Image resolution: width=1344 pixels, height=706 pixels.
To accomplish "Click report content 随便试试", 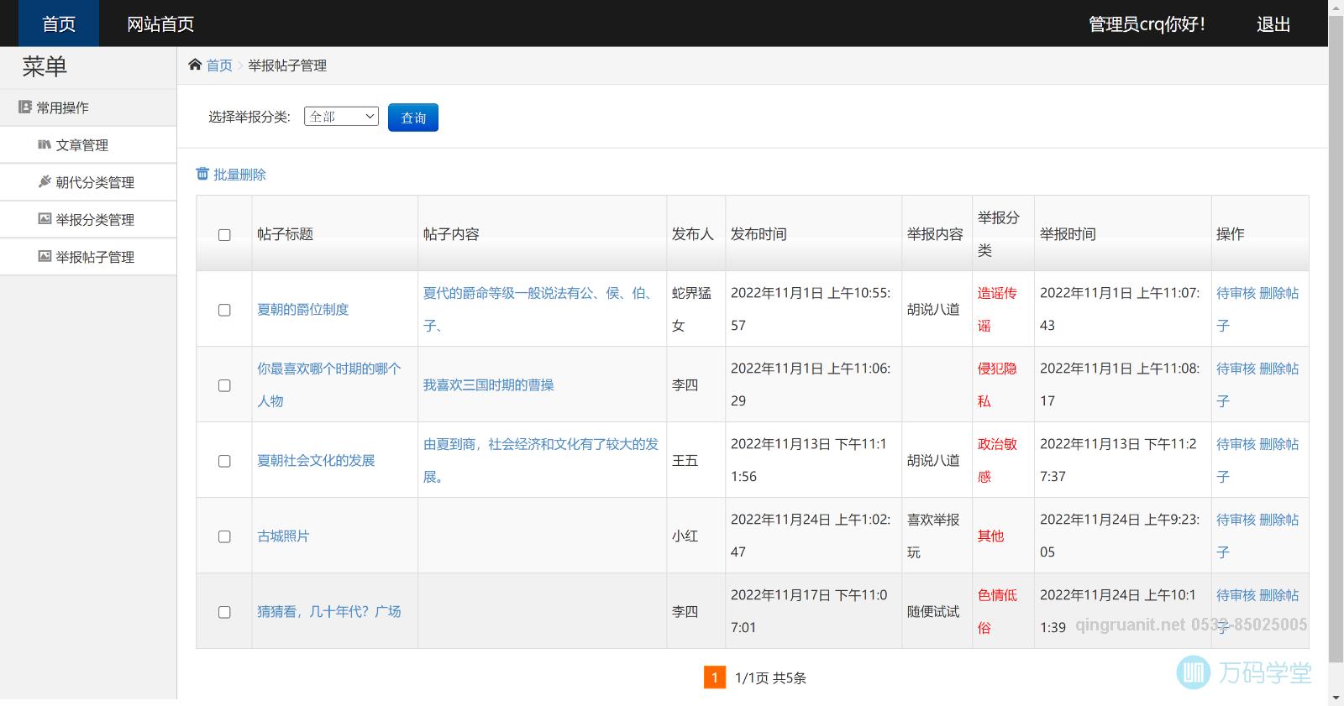I will [933, 611].
